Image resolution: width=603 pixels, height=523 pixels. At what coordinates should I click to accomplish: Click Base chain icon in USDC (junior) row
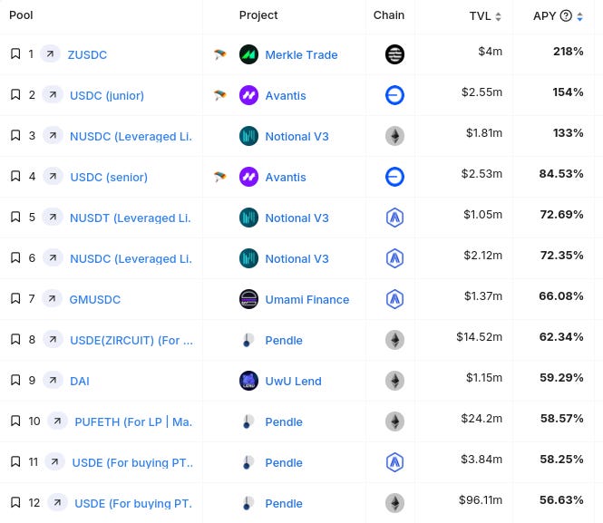[x=394, y=95]
